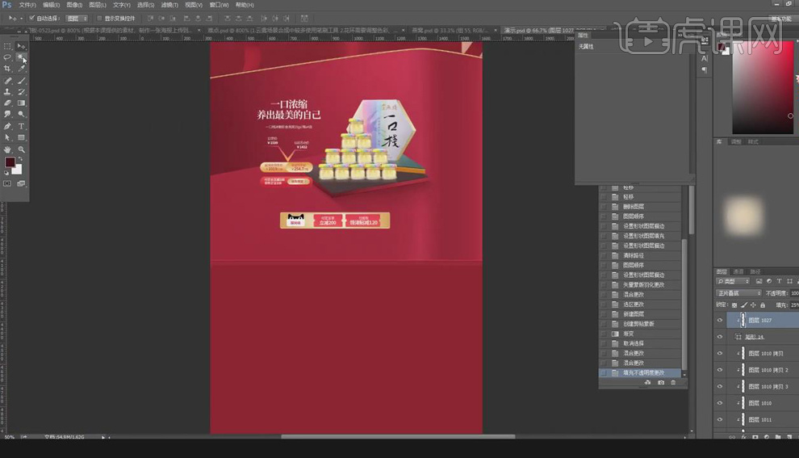799x458 pixels.
Task: Toggle Quick Mask mode icon
Action: (x=7, y=183)
